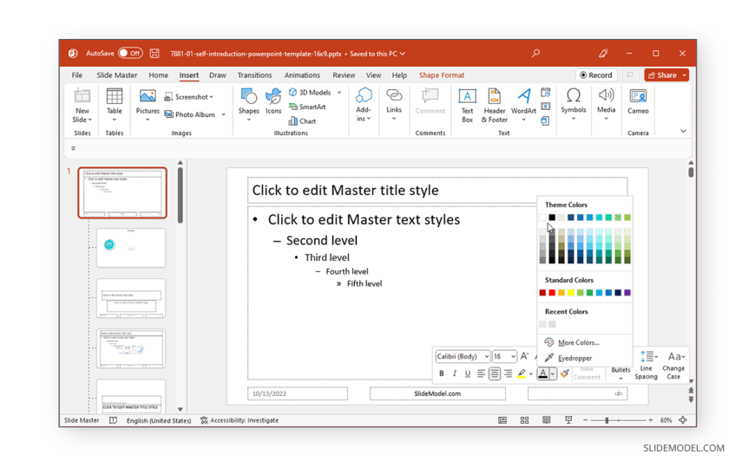Toggle the AutoSave switch
The image size is (755, 467).
pos(130,54)
